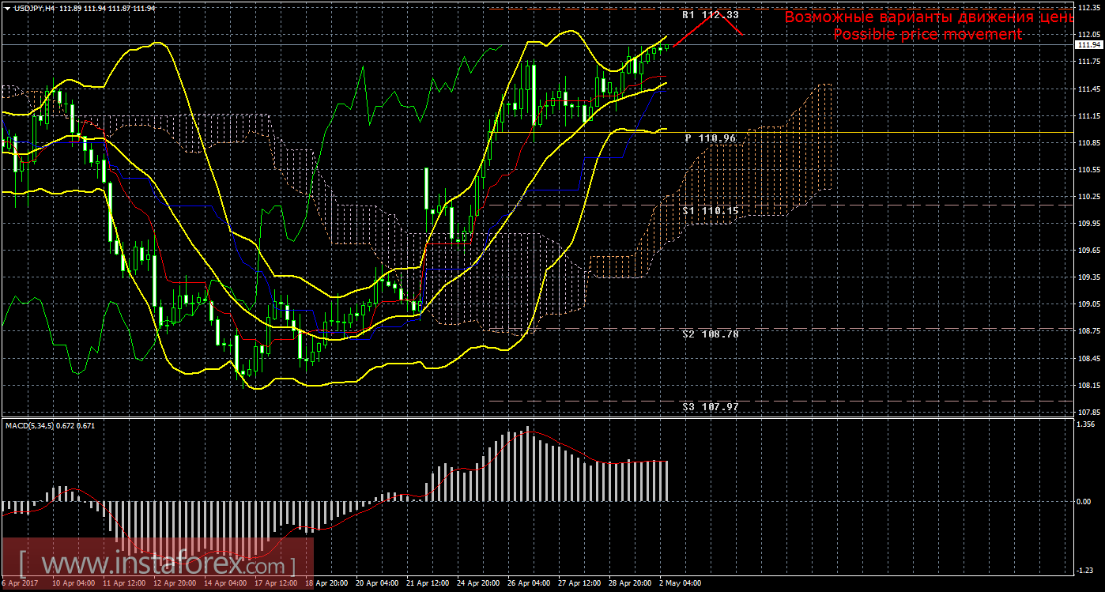Click the 107.85 price scale label

pos(1088,413)
